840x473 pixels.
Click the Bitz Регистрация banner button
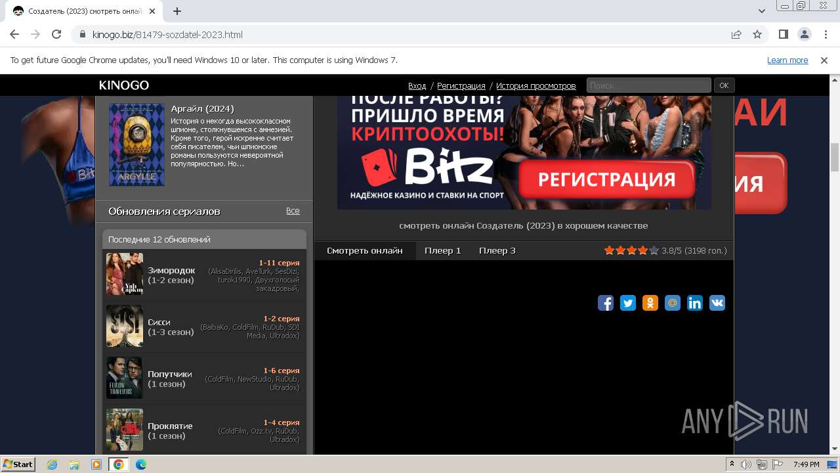(606, 179)
